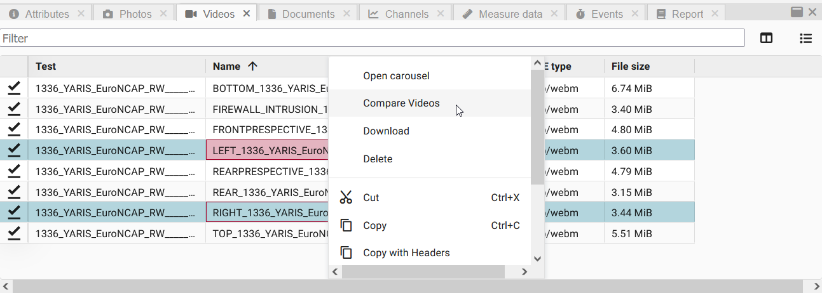Select Copy in context menu

click(430, 226)
